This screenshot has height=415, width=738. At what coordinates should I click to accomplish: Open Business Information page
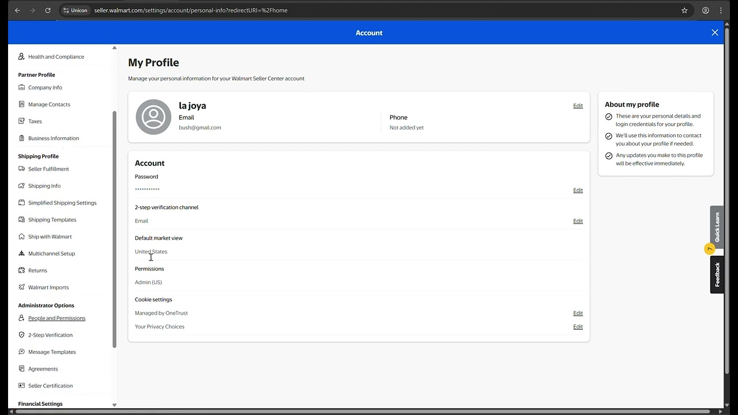coord(54,138)
